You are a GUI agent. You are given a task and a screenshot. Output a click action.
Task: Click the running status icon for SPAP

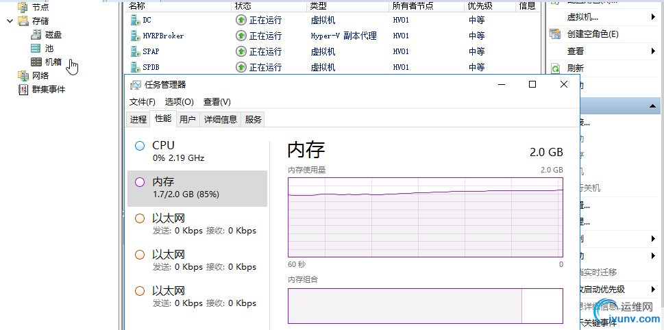point(241,51)
